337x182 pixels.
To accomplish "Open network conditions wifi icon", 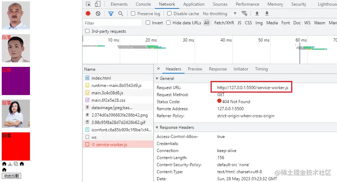I will pyautogui.click(x=244, y=13).
